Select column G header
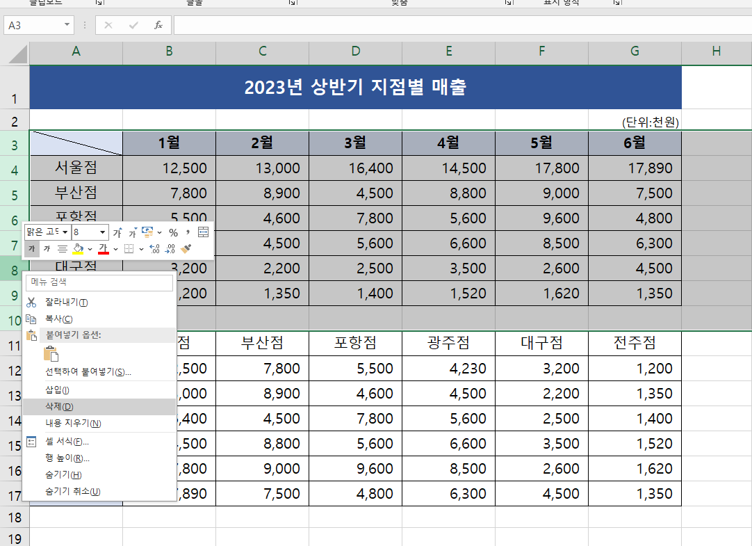This screenshot has height=546, width=752. (635, 51)
